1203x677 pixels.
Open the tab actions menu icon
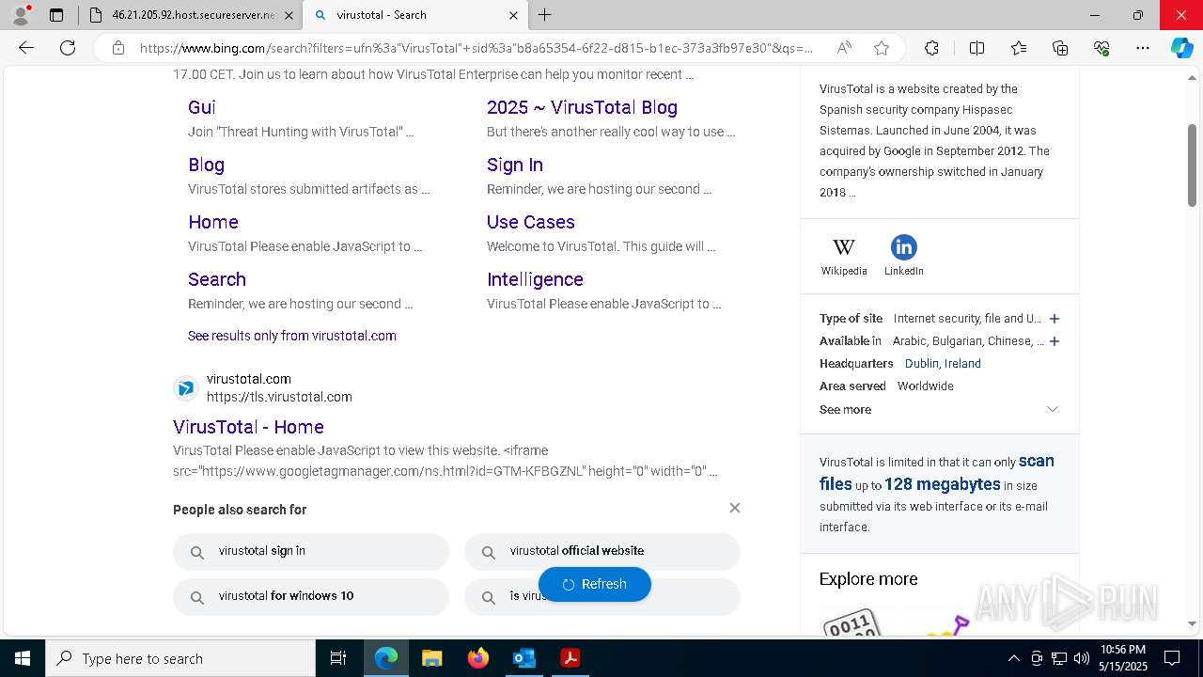(56, 15)
